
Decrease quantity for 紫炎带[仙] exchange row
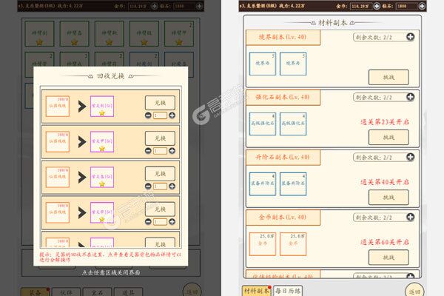pos(148,221)
